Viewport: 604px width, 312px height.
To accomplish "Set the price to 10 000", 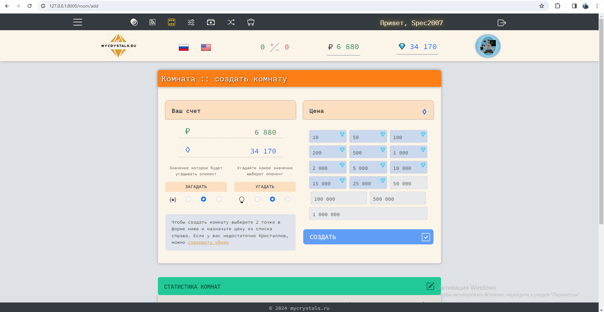I will pyautogui.click(x=408, y=167).
